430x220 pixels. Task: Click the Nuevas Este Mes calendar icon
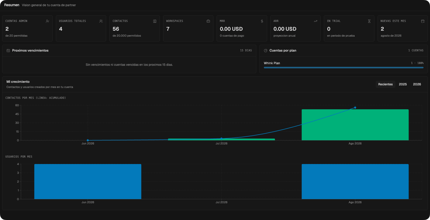point(423,21)
